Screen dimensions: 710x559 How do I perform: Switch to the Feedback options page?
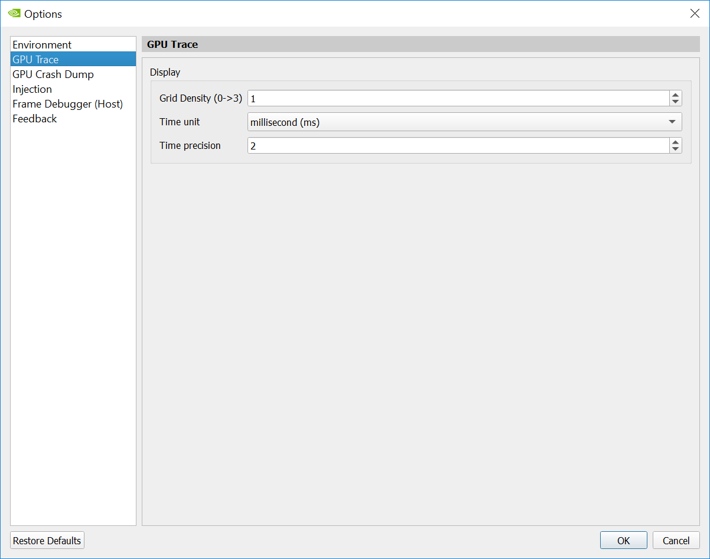(35, 119)
